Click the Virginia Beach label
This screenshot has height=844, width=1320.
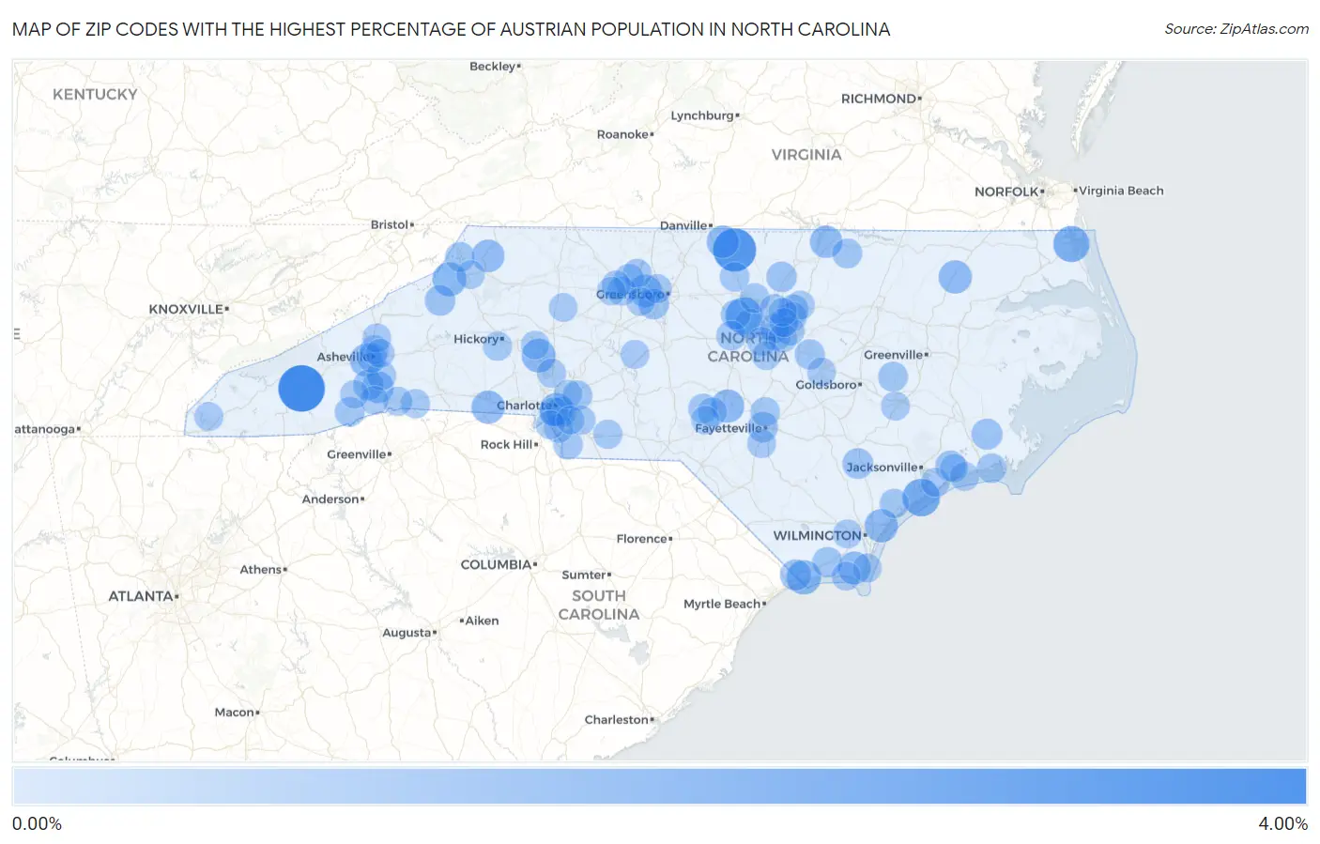[1121, 191]
